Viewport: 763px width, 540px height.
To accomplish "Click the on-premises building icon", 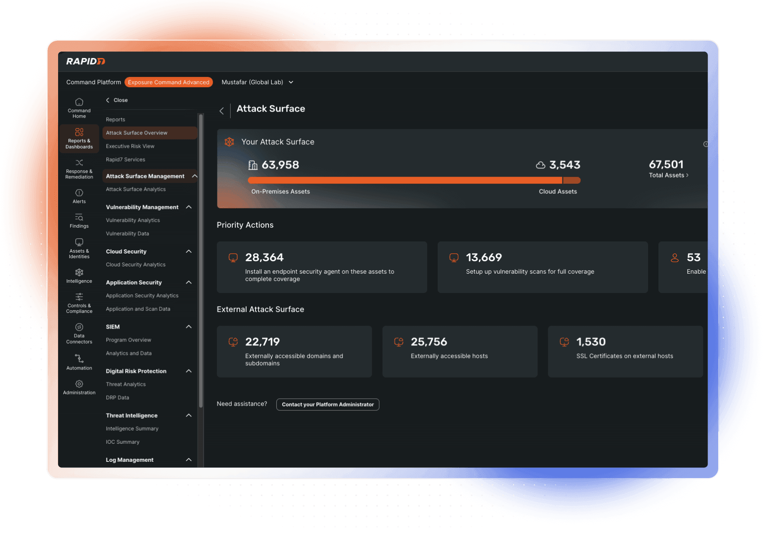I will [x=253, y=165].
